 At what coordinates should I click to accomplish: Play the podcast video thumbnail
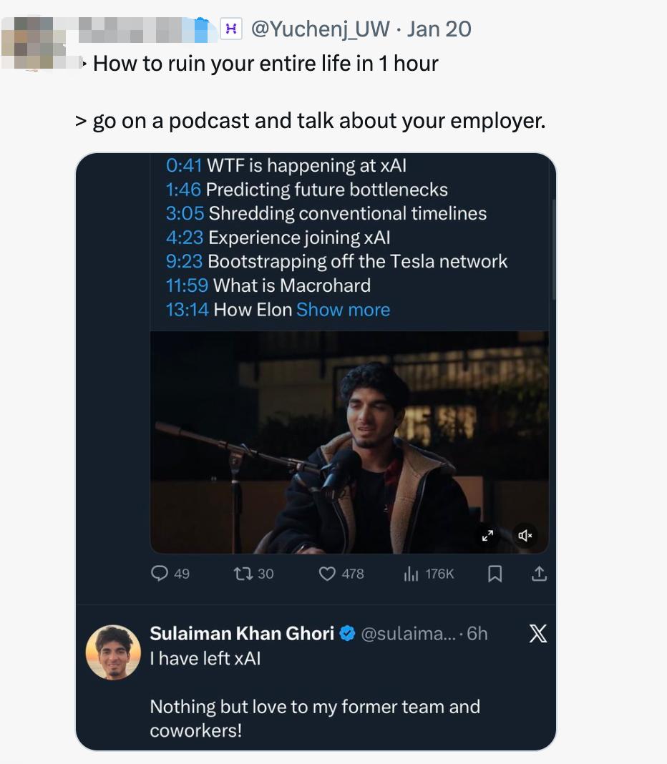tap(349, 442)
